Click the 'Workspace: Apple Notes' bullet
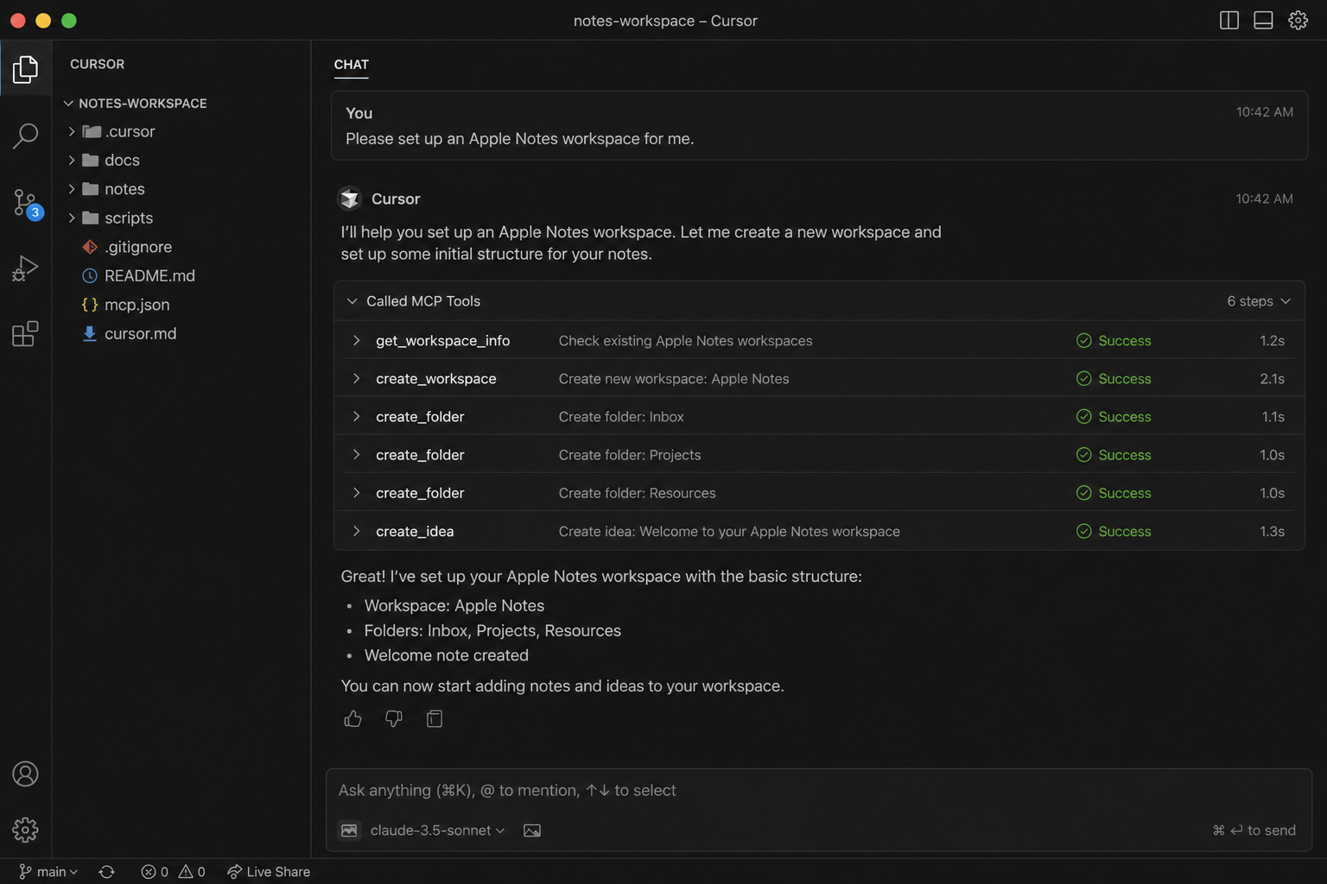Viewport: 1327px width, 884px height. click(454, 606)
